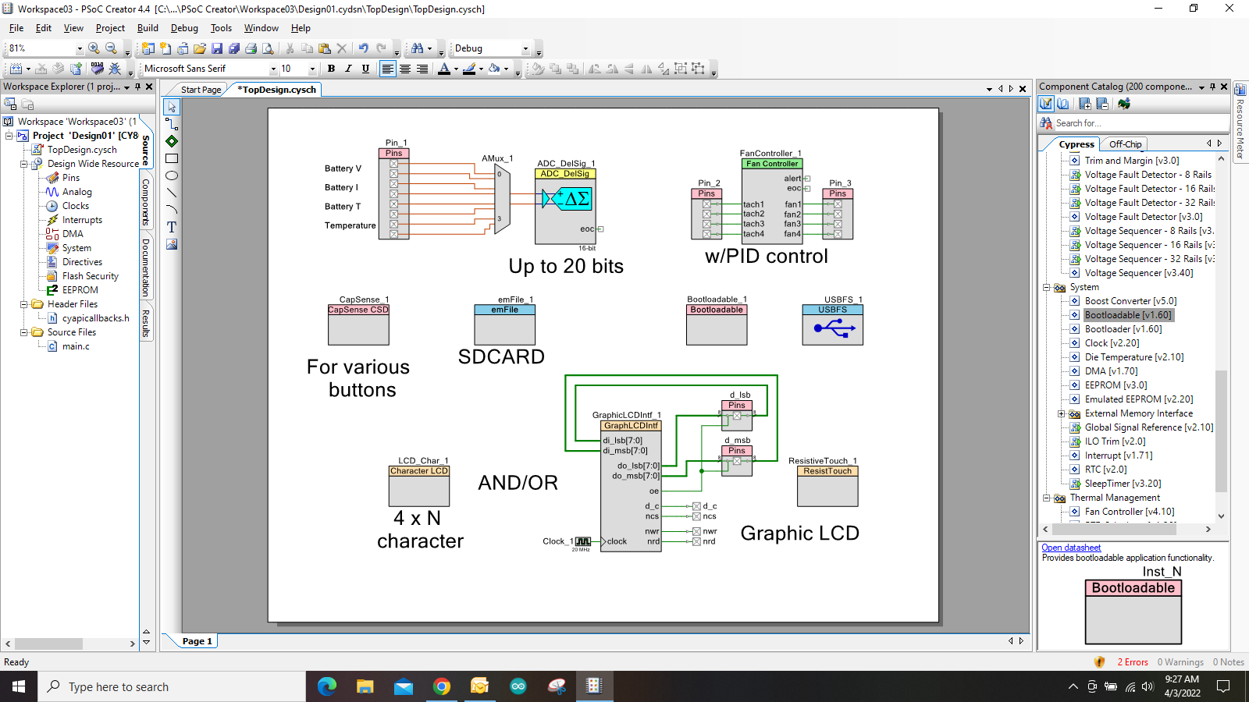
Task: Select the wire drawing tool
Action: 172,124
